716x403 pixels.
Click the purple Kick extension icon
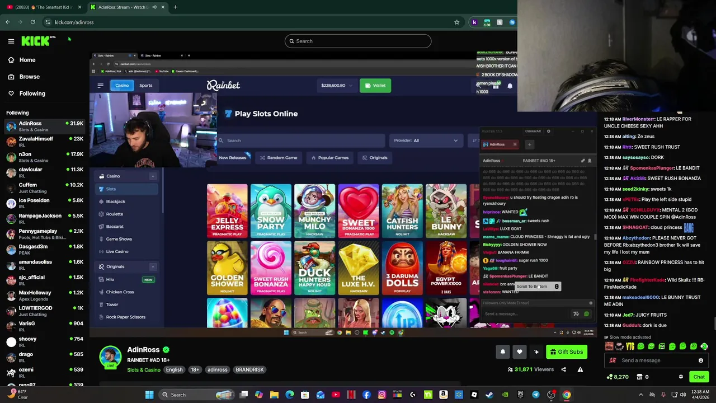coord(474,22)
